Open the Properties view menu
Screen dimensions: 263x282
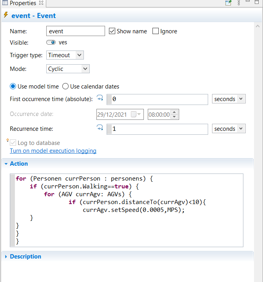239,3
